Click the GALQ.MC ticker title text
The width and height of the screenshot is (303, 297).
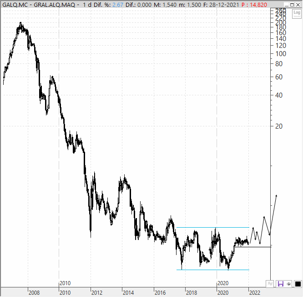pyautogui.click(x=15, y=5)
